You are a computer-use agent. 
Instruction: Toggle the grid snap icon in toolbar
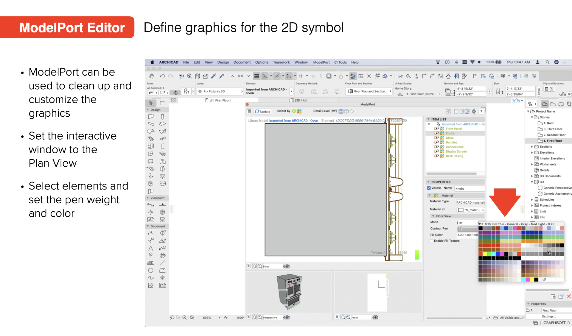pyautogui.click(x=301, y=76)
